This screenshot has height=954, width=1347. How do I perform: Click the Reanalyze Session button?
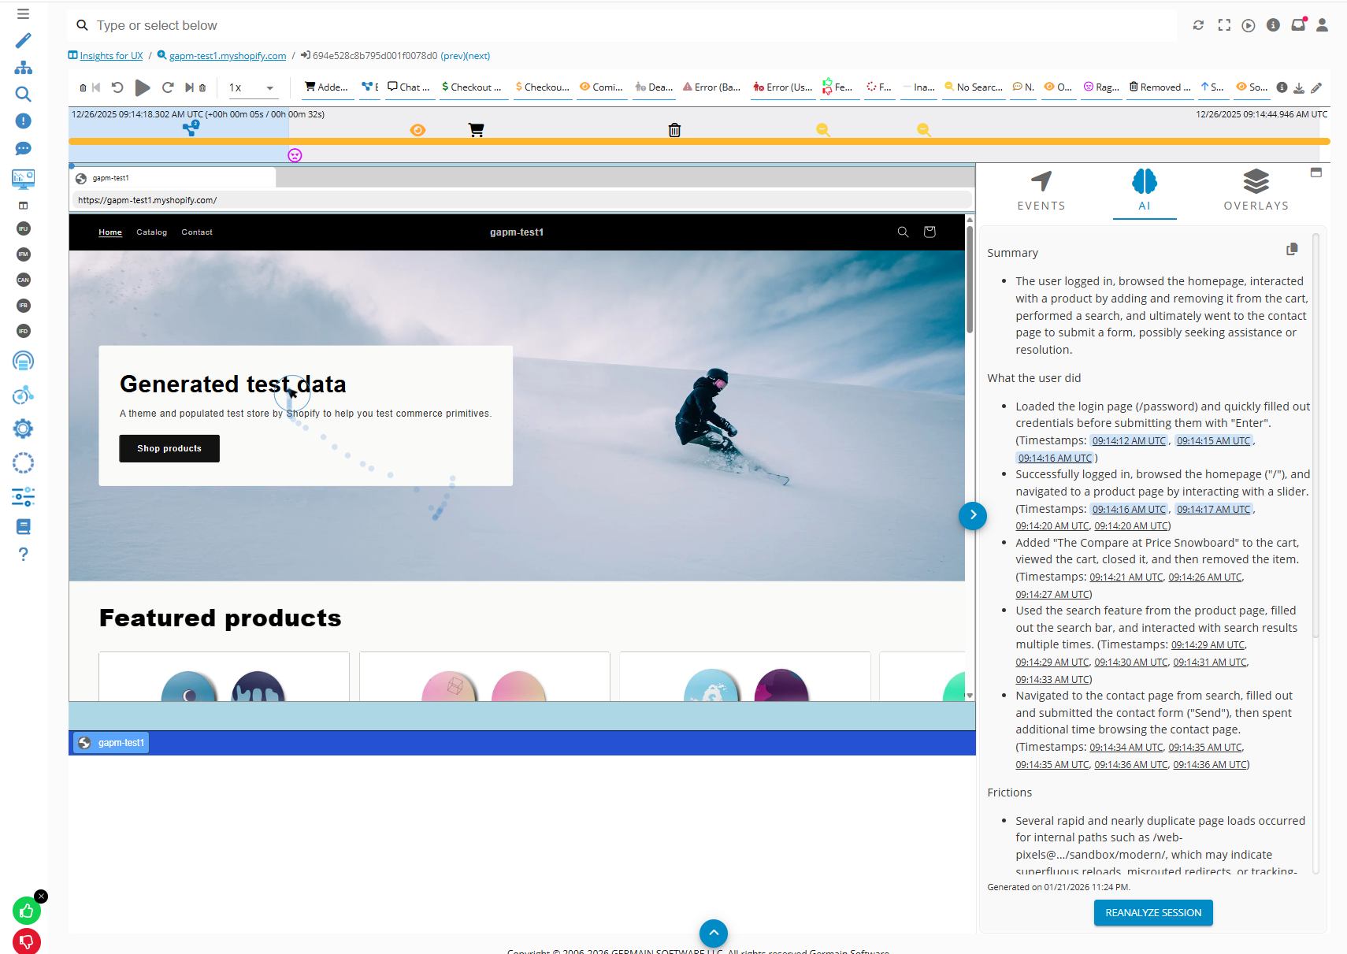point(1152,912)
